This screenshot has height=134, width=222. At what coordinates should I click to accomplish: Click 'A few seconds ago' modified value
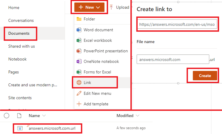click(131, 128)
